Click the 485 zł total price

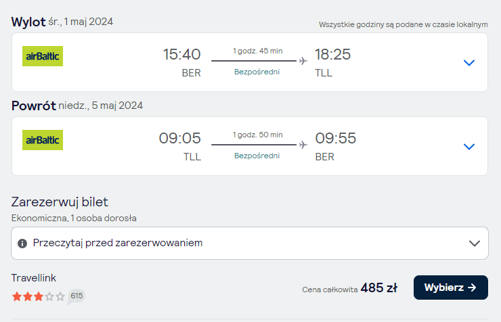379,288
